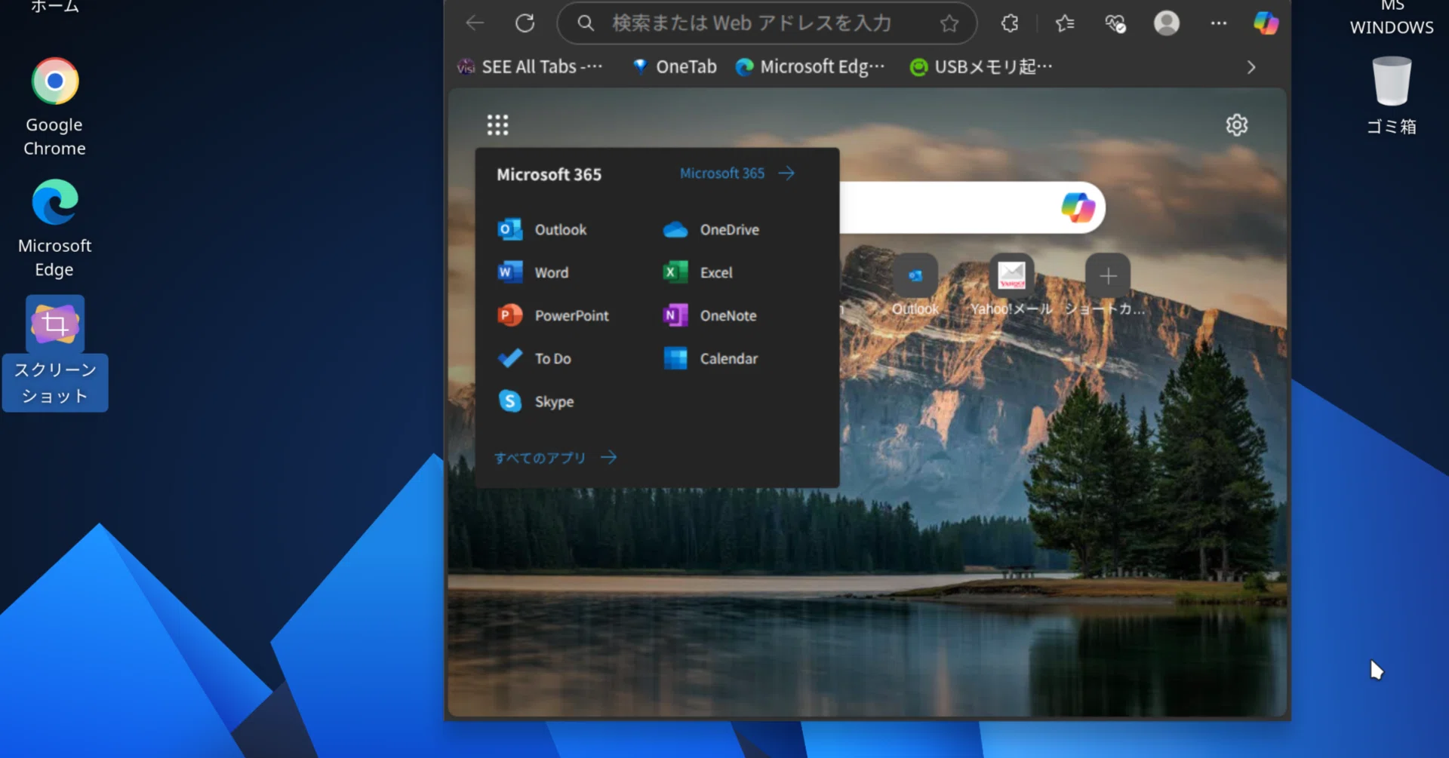Open new tab page settings gear
The width and height of the screenshot is (1449, 758).
[1236, 124]
